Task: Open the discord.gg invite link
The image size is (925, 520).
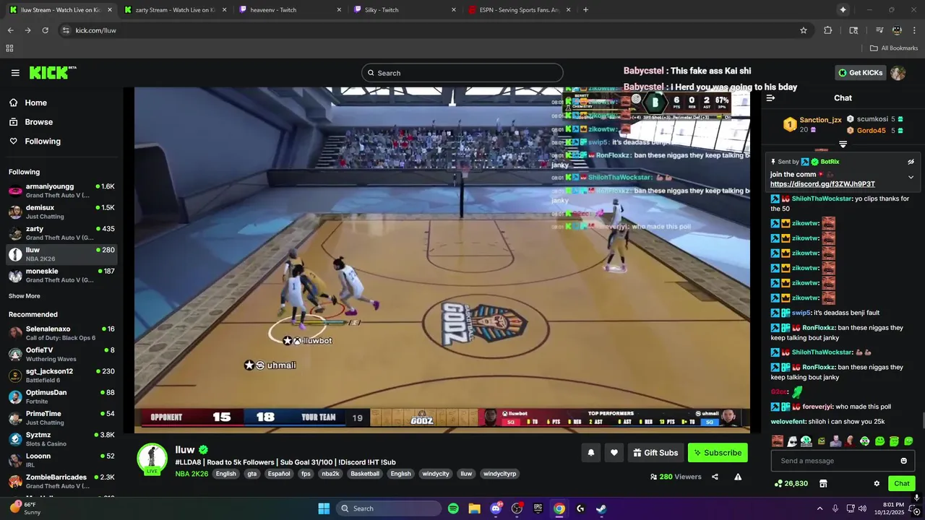Action: tap(822, 184)
